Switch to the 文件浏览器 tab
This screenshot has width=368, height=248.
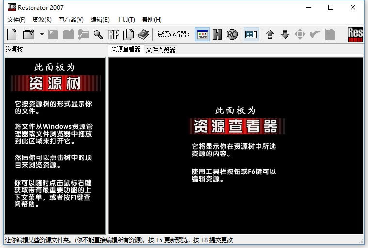(160, 50)
